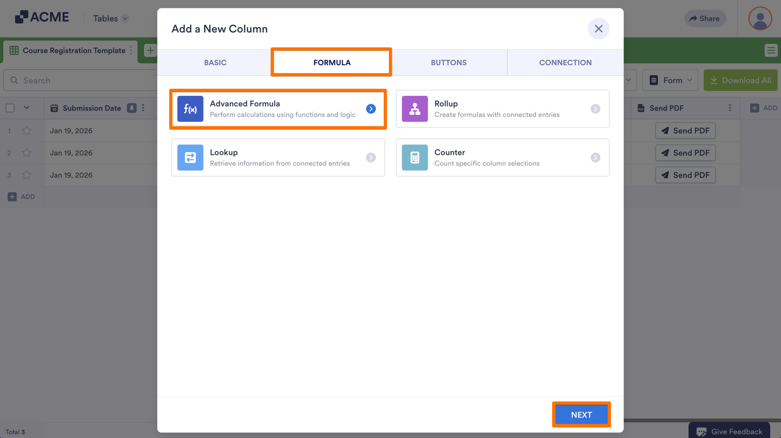
Task: Open the hamburger menu in green bar
Action: click(771, 50)
